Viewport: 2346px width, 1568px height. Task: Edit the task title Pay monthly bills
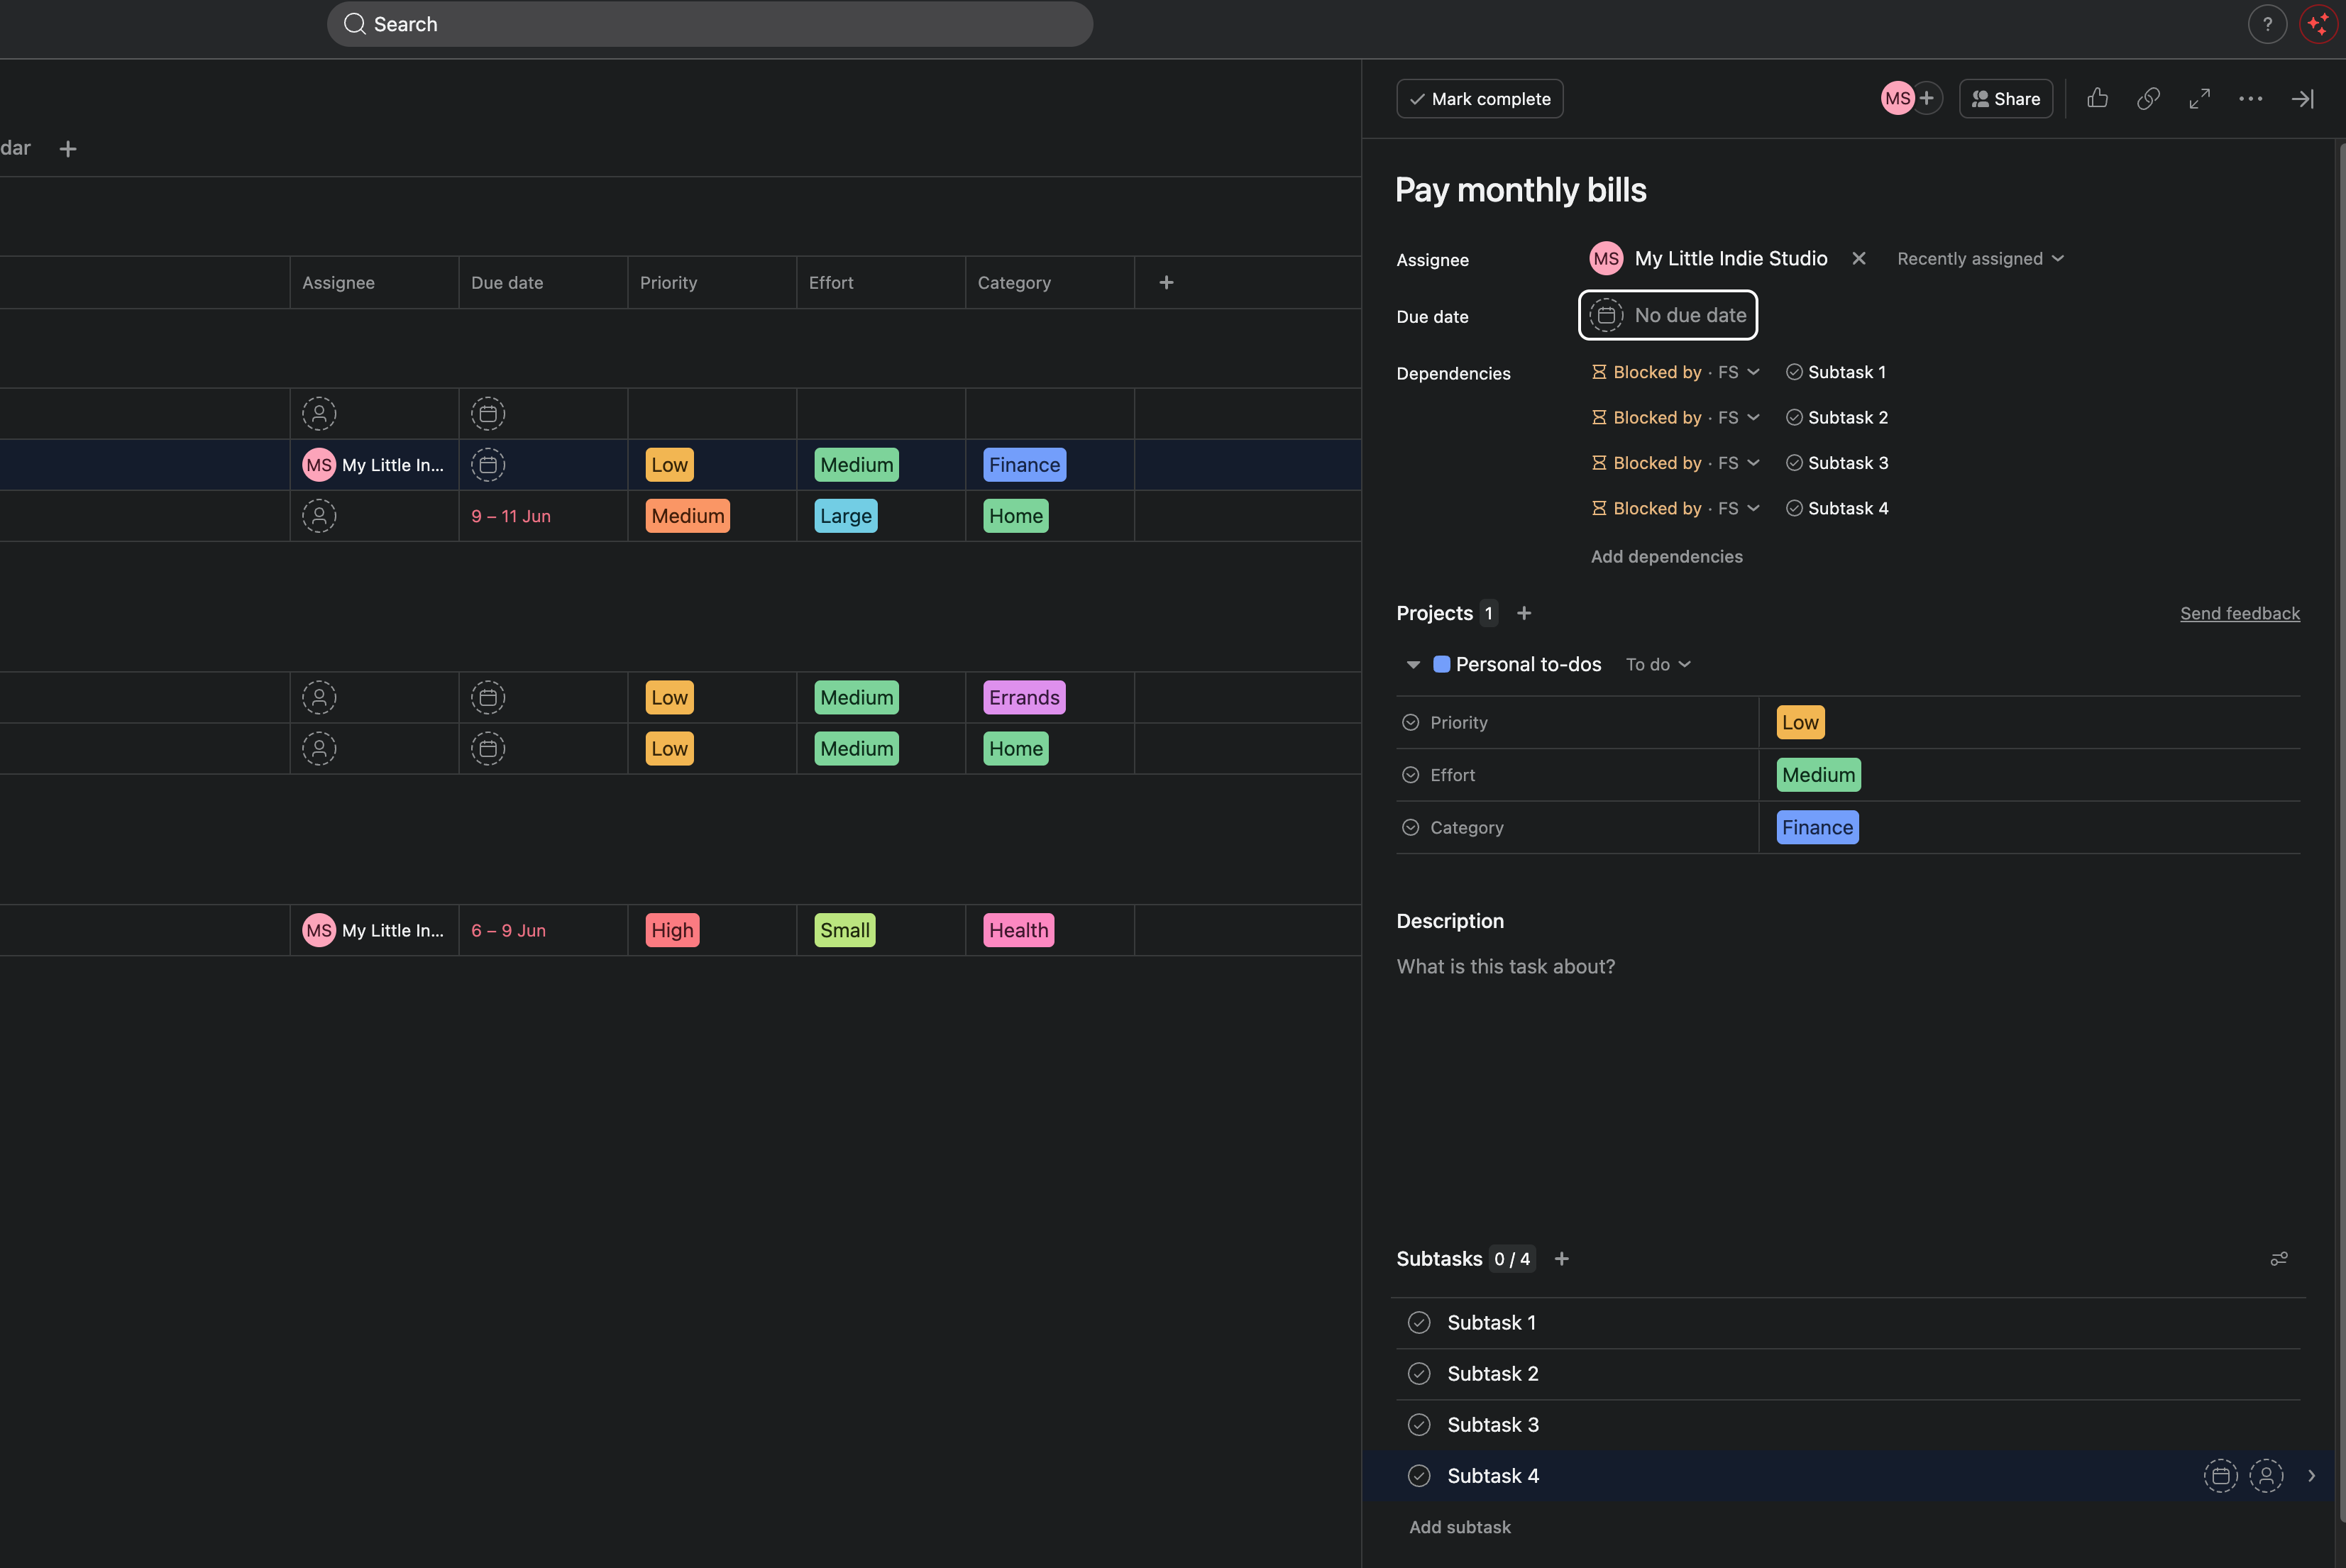(x=1520, y=190)
